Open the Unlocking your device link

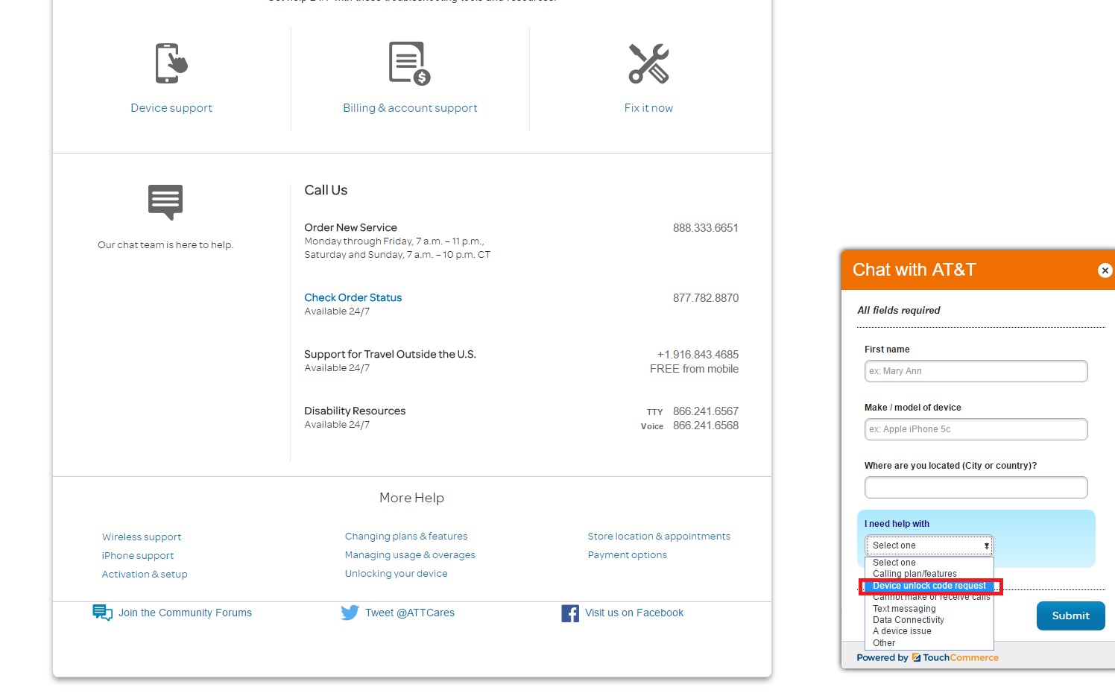[396, 574]
